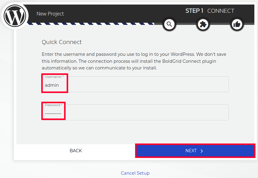Click the chevron arrow beside NEXT
258x178 pixels.
click(x=202, y=151)
